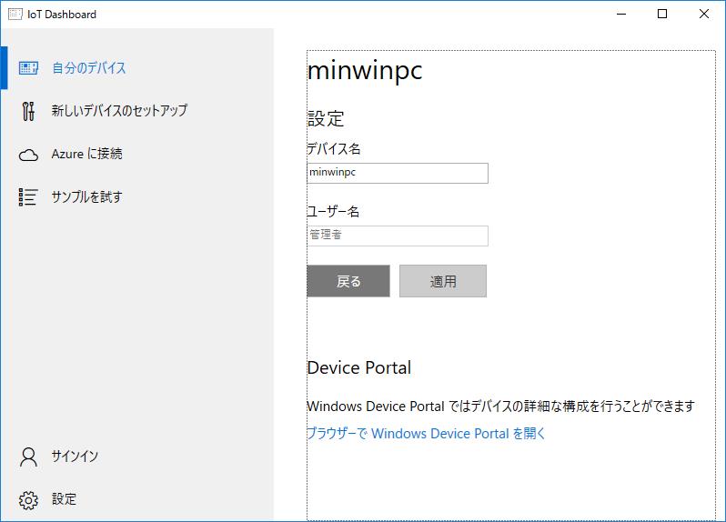Click the samples list icon
The image size is (726, 522).
[28, 197]
